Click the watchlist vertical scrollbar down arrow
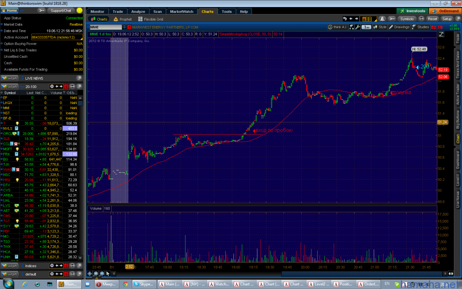Viewport: 462px width, 289px height. click(80, 258)
